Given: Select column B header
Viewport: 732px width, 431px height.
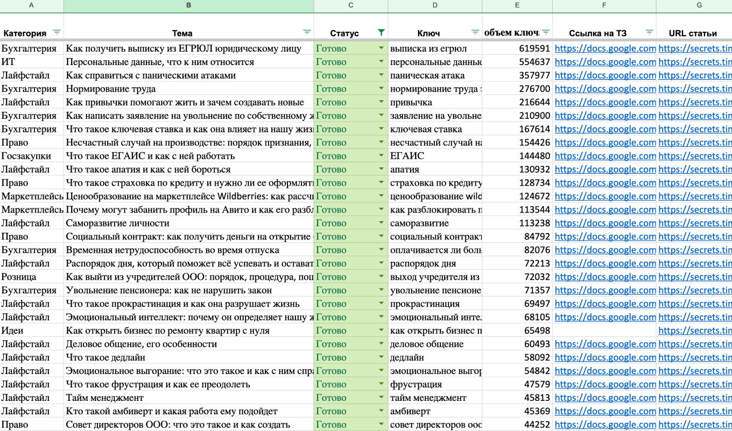Looking at the screenshot, I should point(188,5).
